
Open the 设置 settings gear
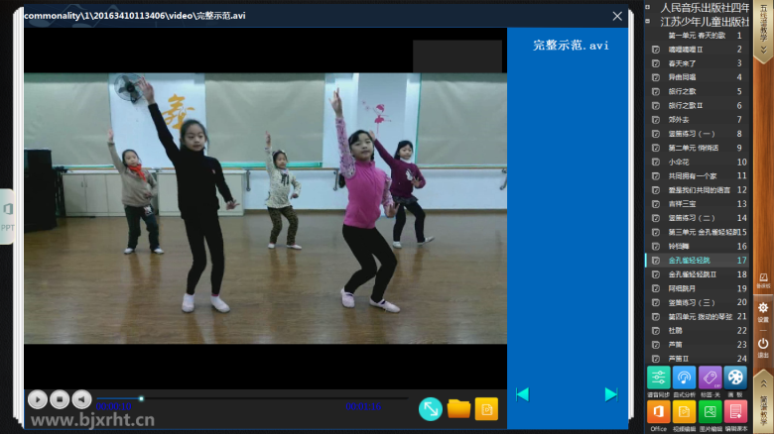(x=763, y=311)
